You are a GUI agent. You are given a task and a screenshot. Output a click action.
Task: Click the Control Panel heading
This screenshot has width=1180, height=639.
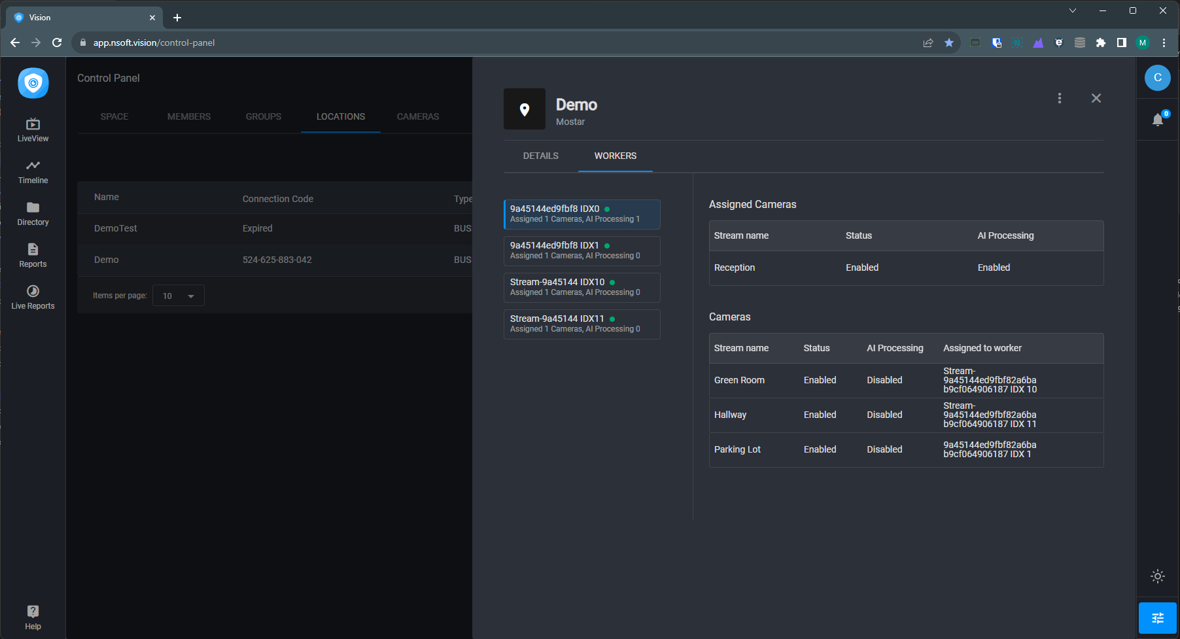point(109,78)
